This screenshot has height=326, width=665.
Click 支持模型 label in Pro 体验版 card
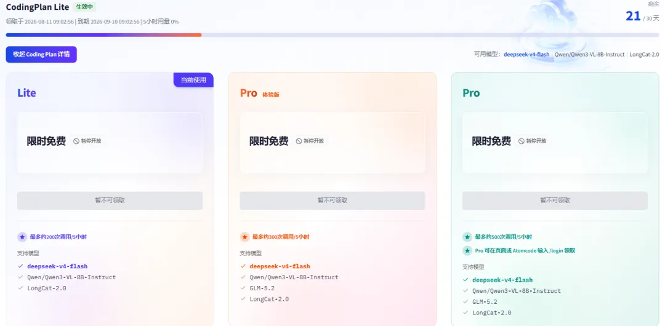tap(251, 253)
